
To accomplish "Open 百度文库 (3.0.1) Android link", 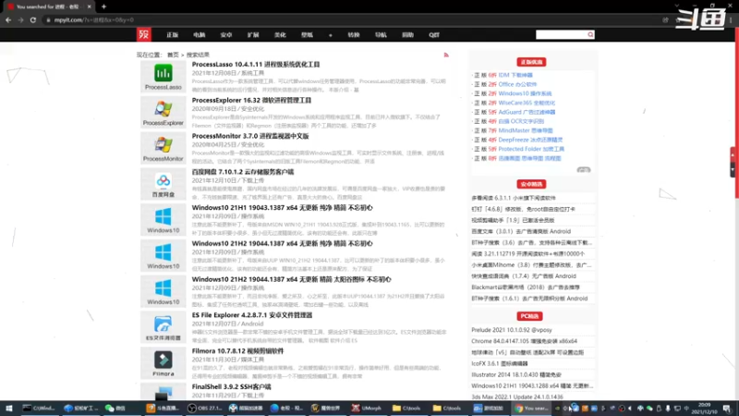I will (521, 232).
